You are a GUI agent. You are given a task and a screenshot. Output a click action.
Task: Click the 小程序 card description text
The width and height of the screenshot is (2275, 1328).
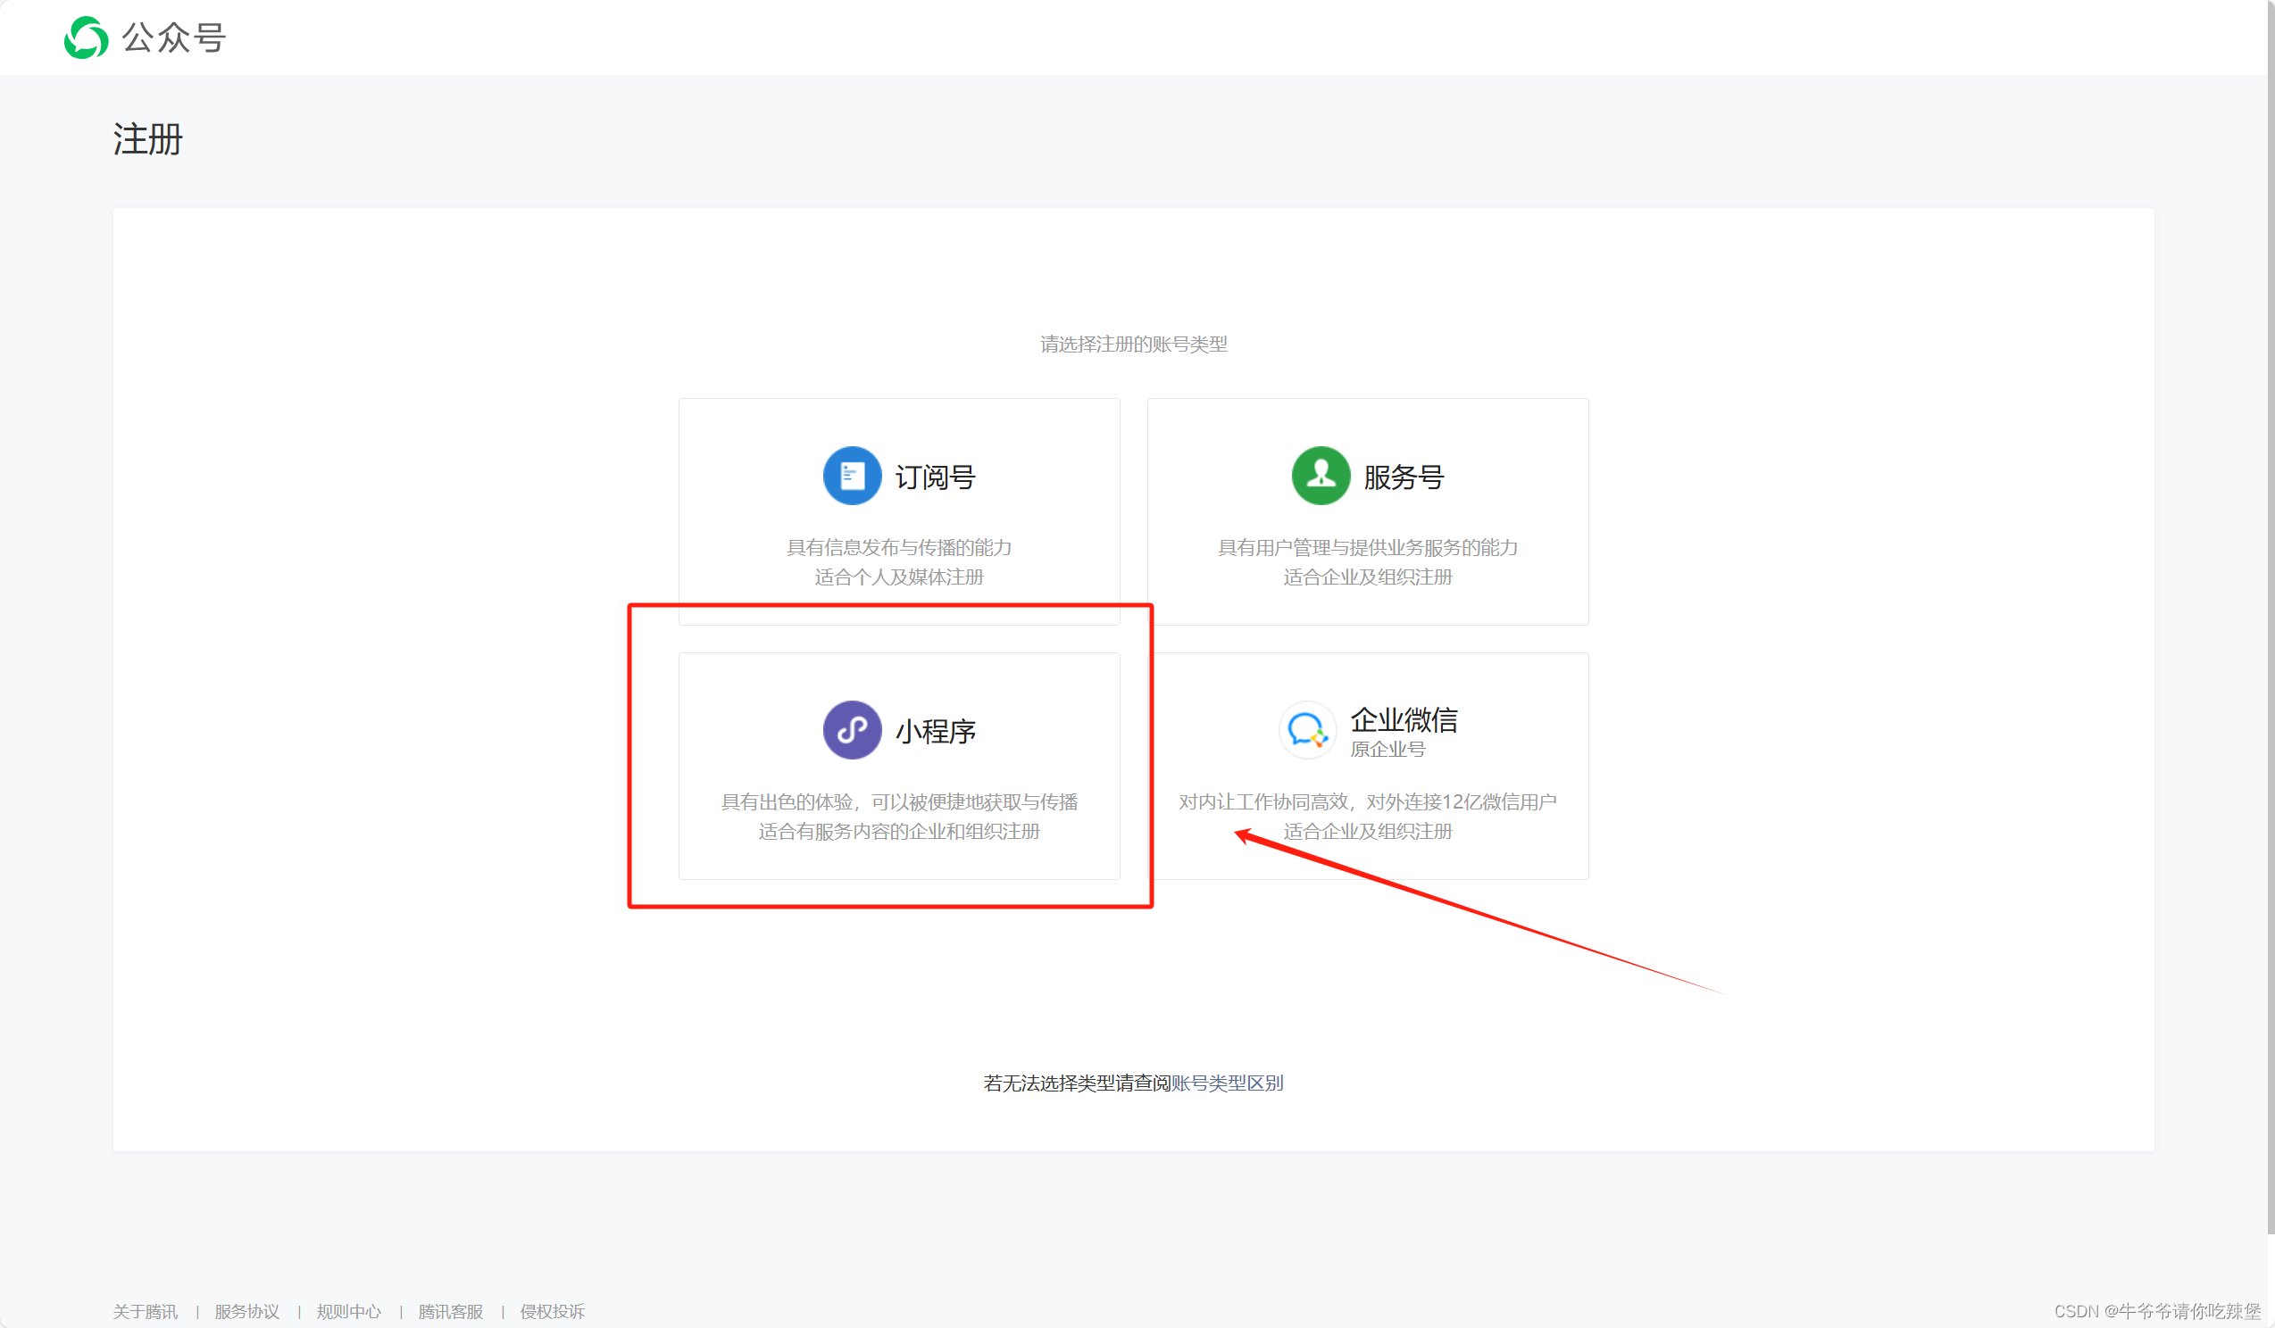coord(898,802)
